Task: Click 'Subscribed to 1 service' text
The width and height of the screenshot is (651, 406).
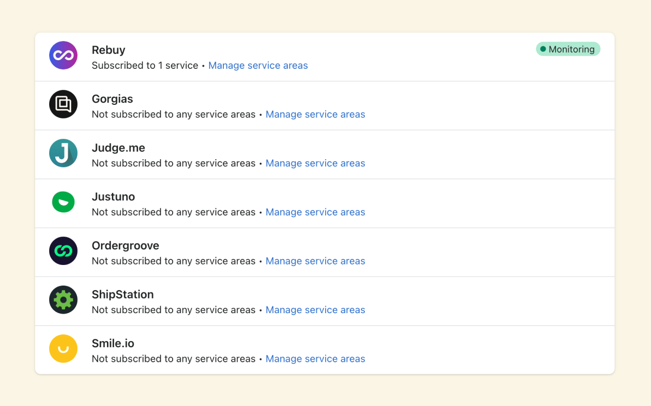Action: [145, 65]
